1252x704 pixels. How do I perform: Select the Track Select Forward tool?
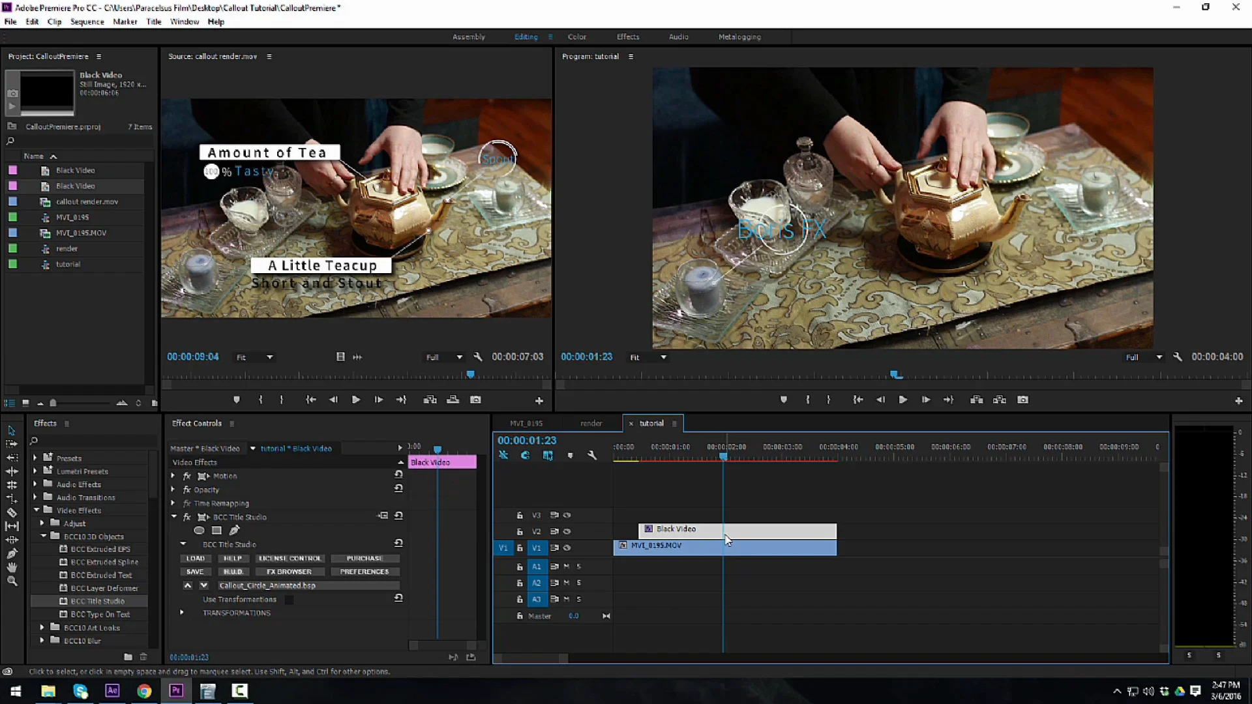tap(12, 443)
